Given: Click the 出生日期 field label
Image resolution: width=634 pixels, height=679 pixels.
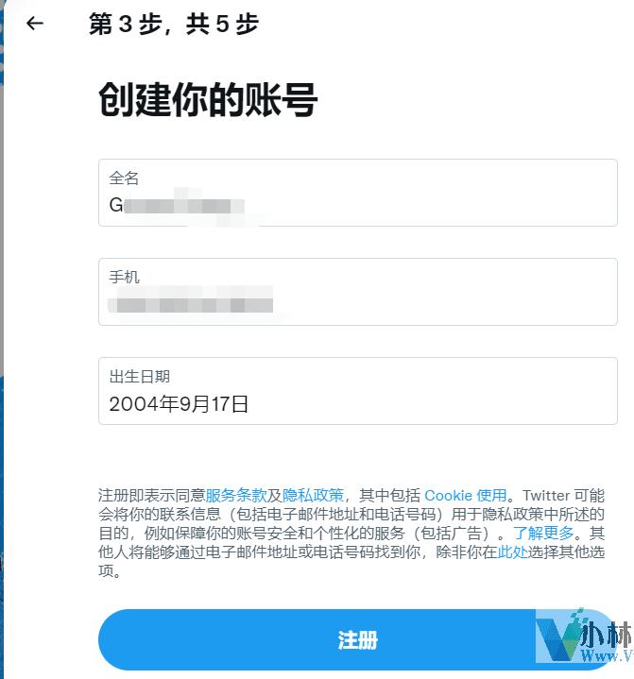Looking at the screenshot, I should point(140,376).
